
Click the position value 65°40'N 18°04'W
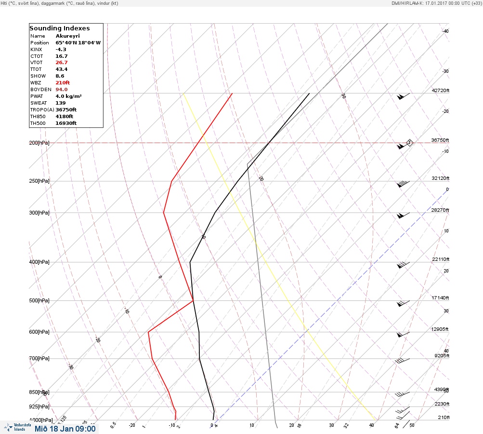tap(78, 42)
